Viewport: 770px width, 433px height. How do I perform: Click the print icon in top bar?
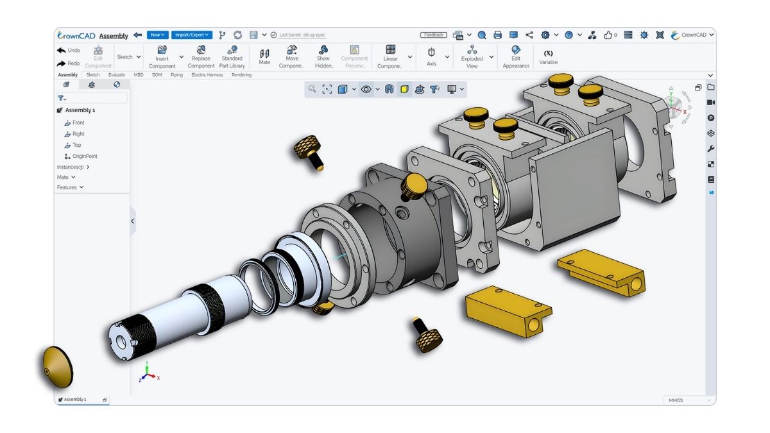click(x=498, y=35)
